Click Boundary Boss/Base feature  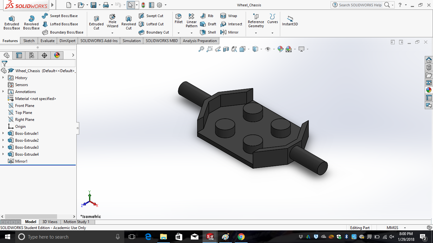point(62,32)
